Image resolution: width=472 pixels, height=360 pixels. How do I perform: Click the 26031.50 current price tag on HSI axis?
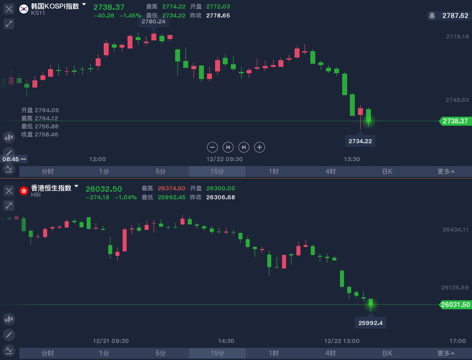[x=455, y=305]
